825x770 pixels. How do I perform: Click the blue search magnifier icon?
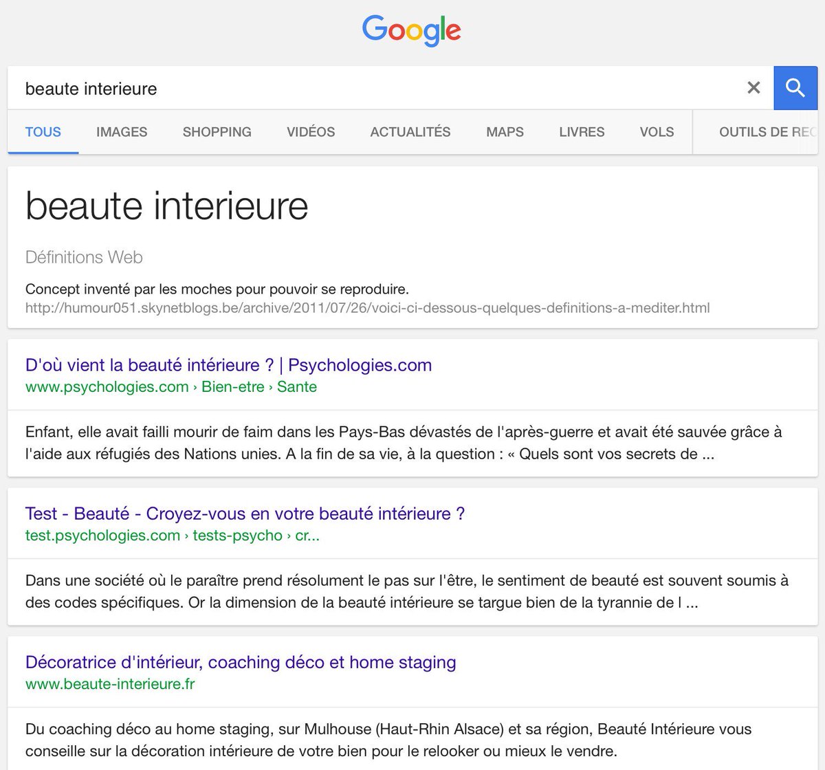795,88
